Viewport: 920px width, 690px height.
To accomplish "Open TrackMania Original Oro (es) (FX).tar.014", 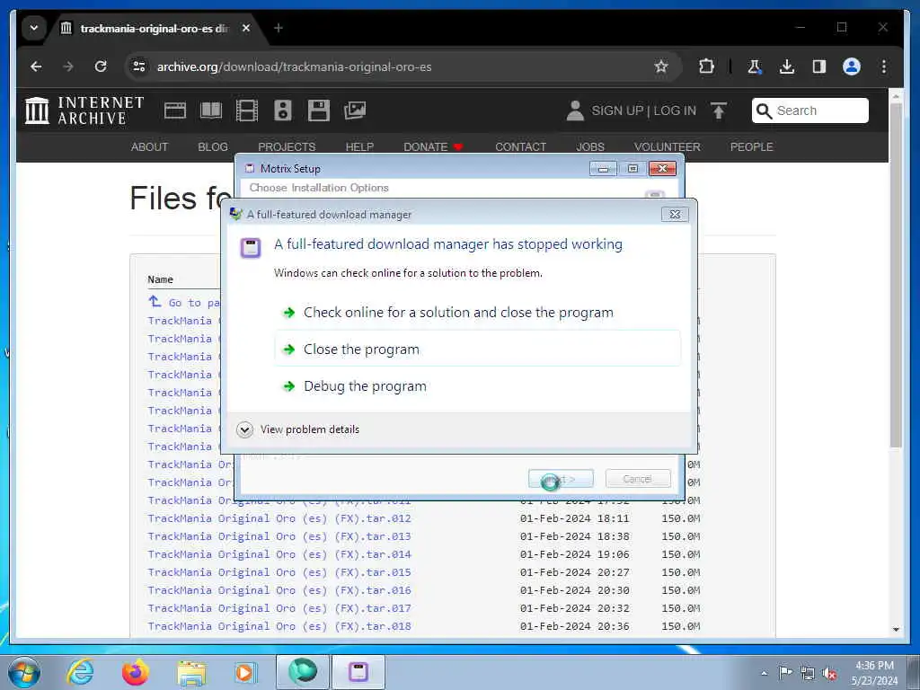I will 279,554.
